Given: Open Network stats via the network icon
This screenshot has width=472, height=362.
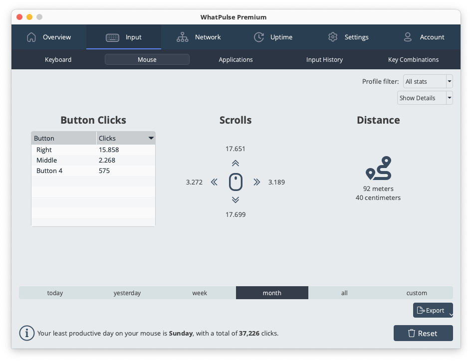Looking at the screenshot, I should (x=182, y=37).
